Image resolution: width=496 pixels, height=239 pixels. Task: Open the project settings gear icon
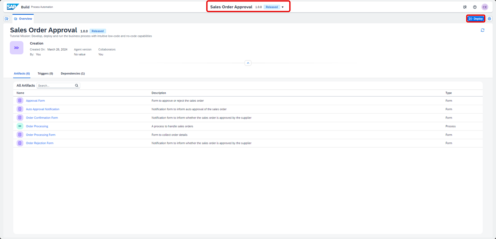[x=489, y=19]
